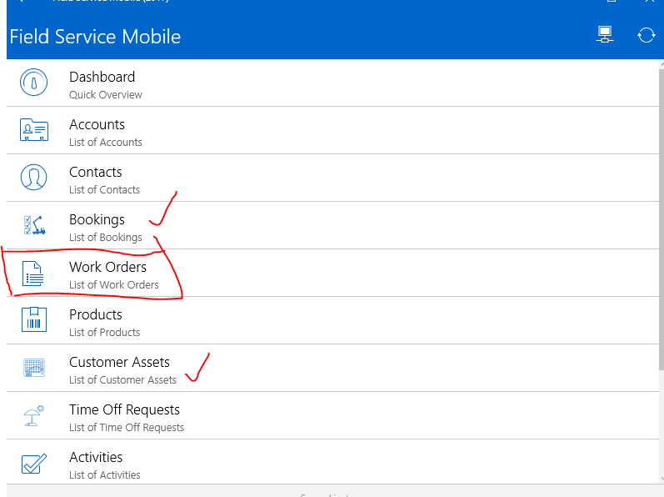Click the Time Off Requests umbrella icon
The width and height of the screenshot is (664, 497).
coord(33,415)
